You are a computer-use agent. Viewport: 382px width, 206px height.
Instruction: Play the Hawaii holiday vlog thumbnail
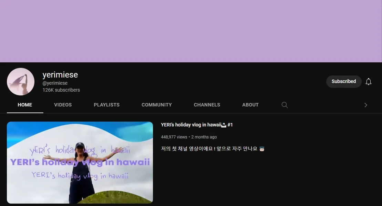point(80,162)
